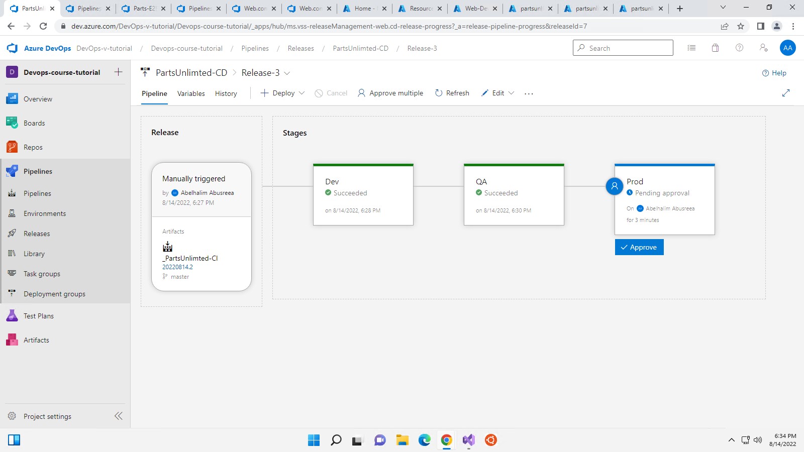Reload the page in Chrome
Viewport: 804px width, 452px height.
pyautogui.click(x=43, y=26)
